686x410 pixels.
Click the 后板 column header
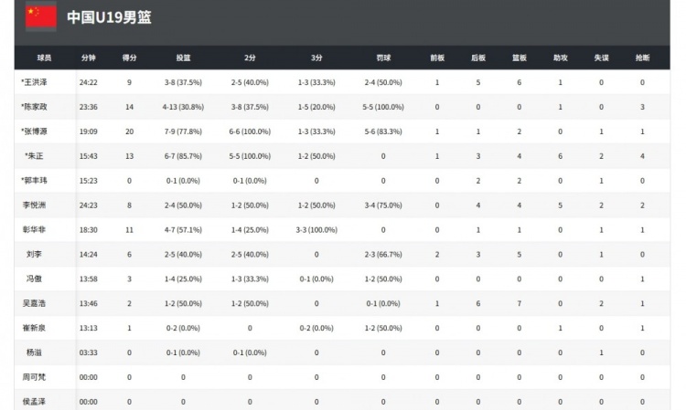478,58
